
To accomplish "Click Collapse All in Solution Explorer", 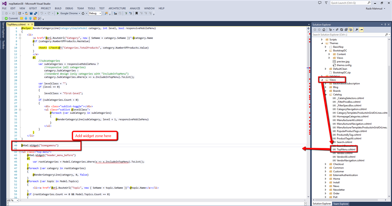I will coord(346,30).
